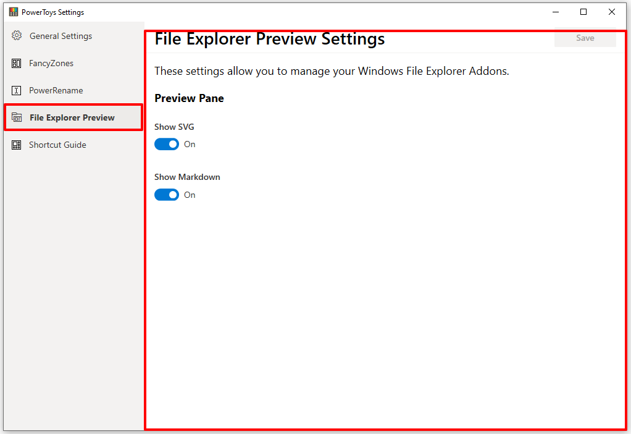Minimize the PowerToys Settings window

pos(555,12)
